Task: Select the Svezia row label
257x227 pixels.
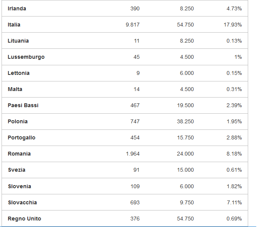Action: [x=17, y=170]
